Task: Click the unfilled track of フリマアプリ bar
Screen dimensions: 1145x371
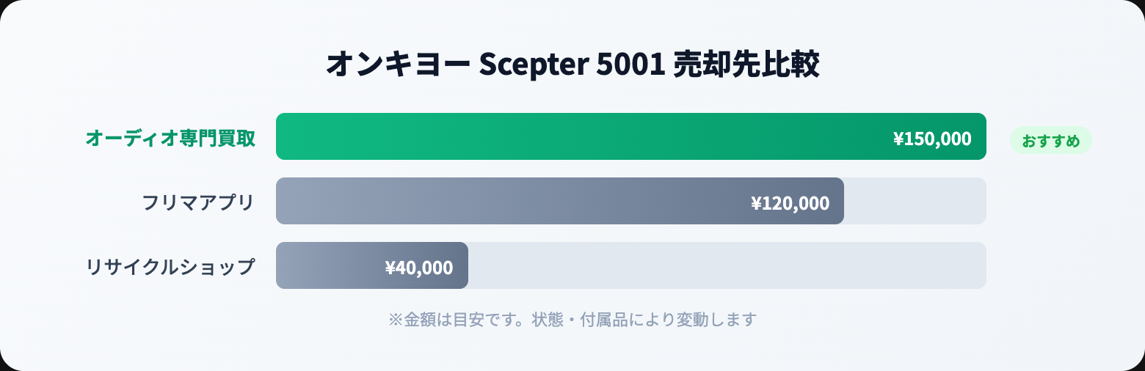Action: [x=915, y=201]
